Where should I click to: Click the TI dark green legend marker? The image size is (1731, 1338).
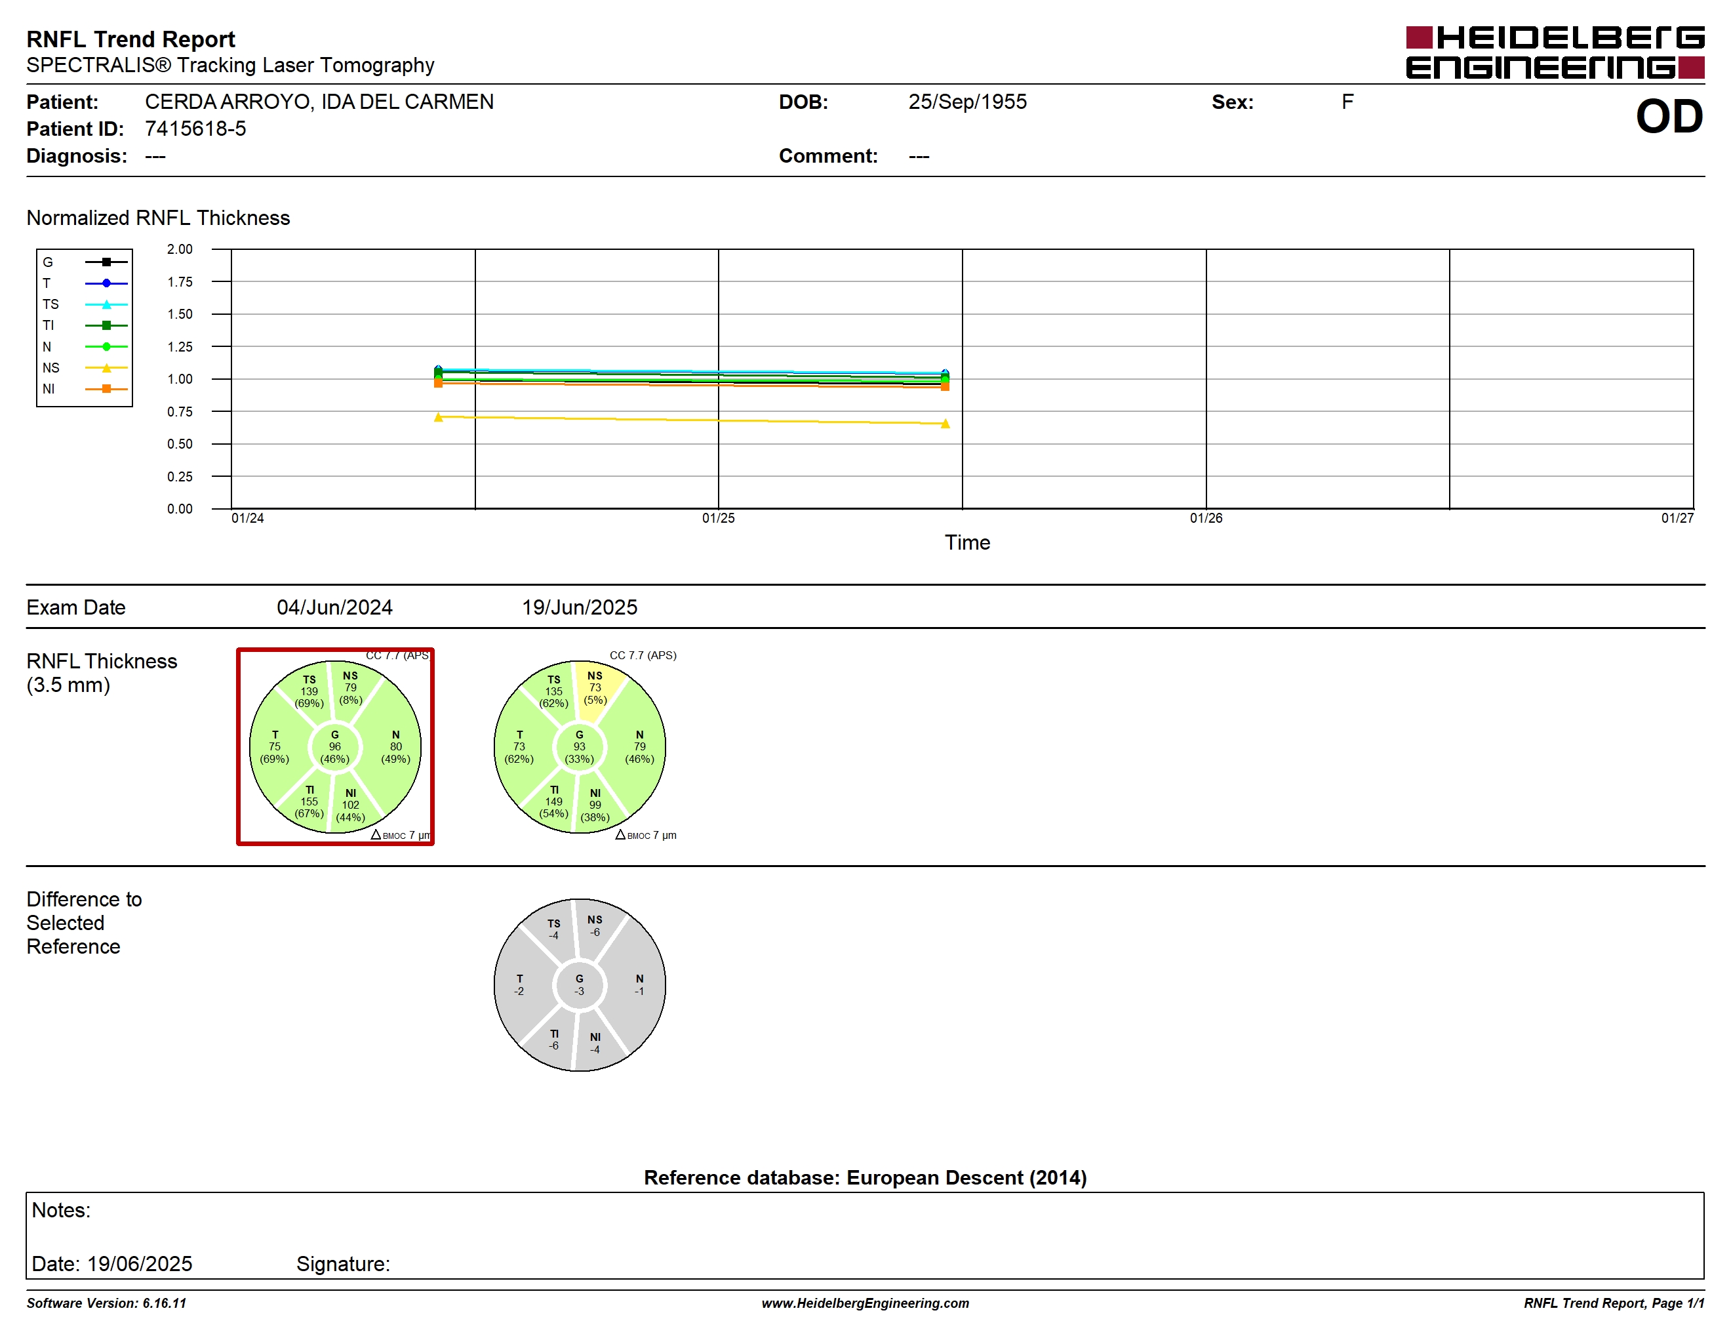click(106, 325)
